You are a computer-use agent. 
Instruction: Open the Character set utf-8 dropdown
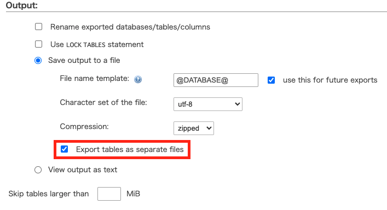(208, 104)
